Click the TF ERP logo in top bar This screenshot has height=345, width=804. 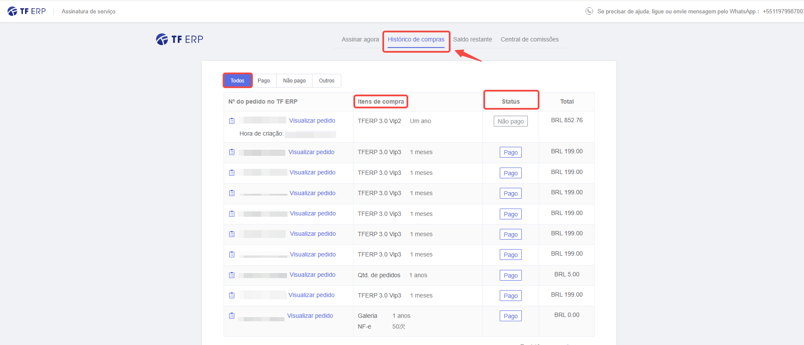[27, 11]
